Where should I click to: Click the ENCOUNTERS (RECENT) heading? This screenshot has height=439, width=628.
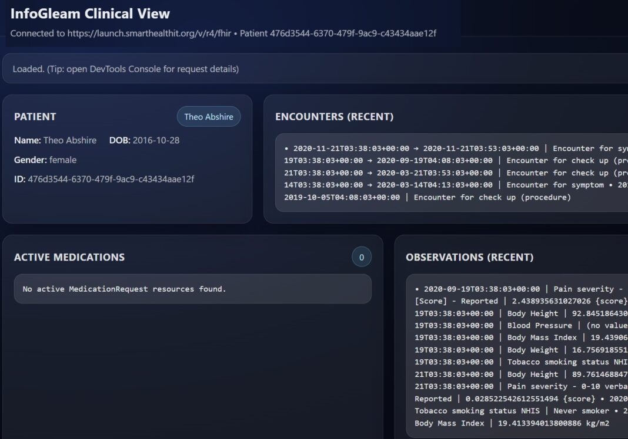point(335,117)
